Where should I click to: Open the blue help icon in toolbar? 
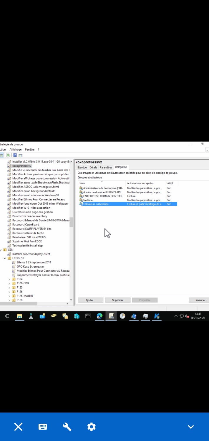click(15, 155)
